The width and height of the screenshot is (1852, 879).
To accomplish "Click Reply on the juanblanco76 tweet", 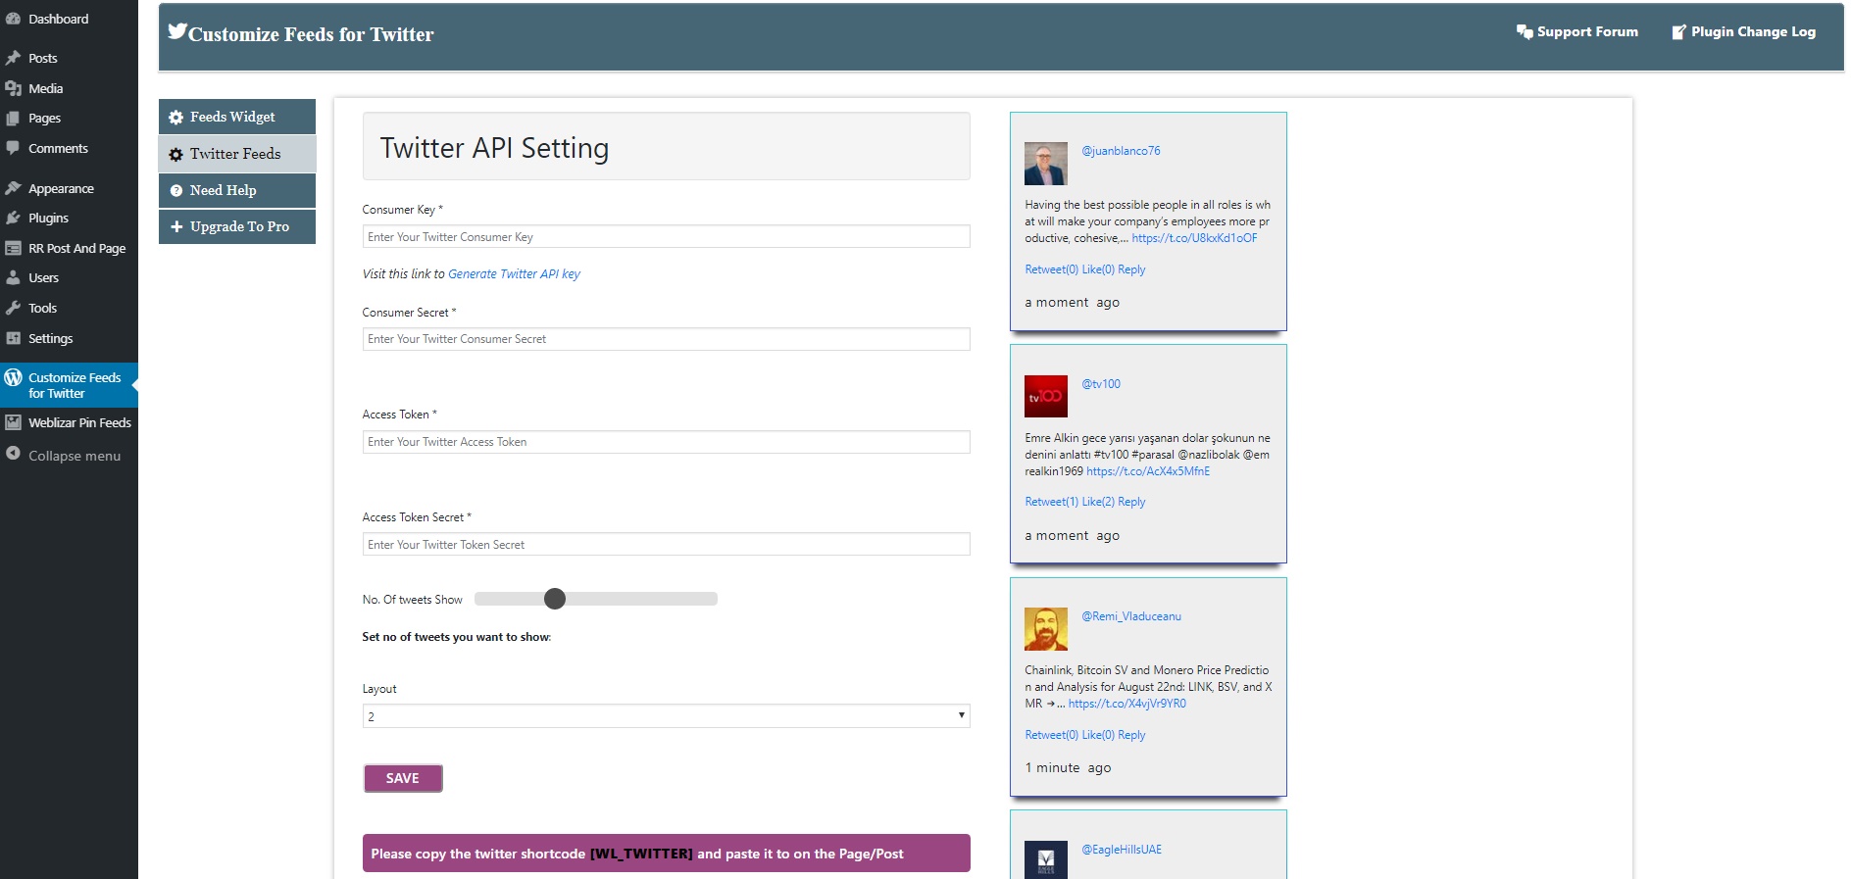I will [x=1131, y=269].
